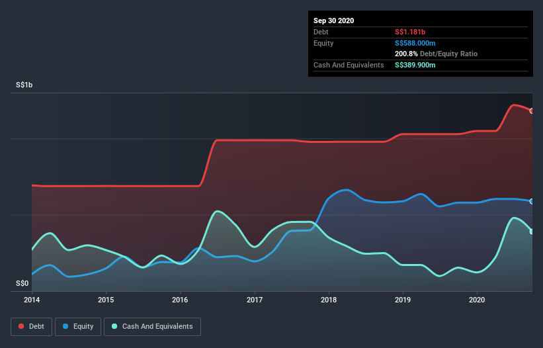This screenshot has width=543, height=348.
Task: Click the 2018 axis label
Action: pos(329,300)
